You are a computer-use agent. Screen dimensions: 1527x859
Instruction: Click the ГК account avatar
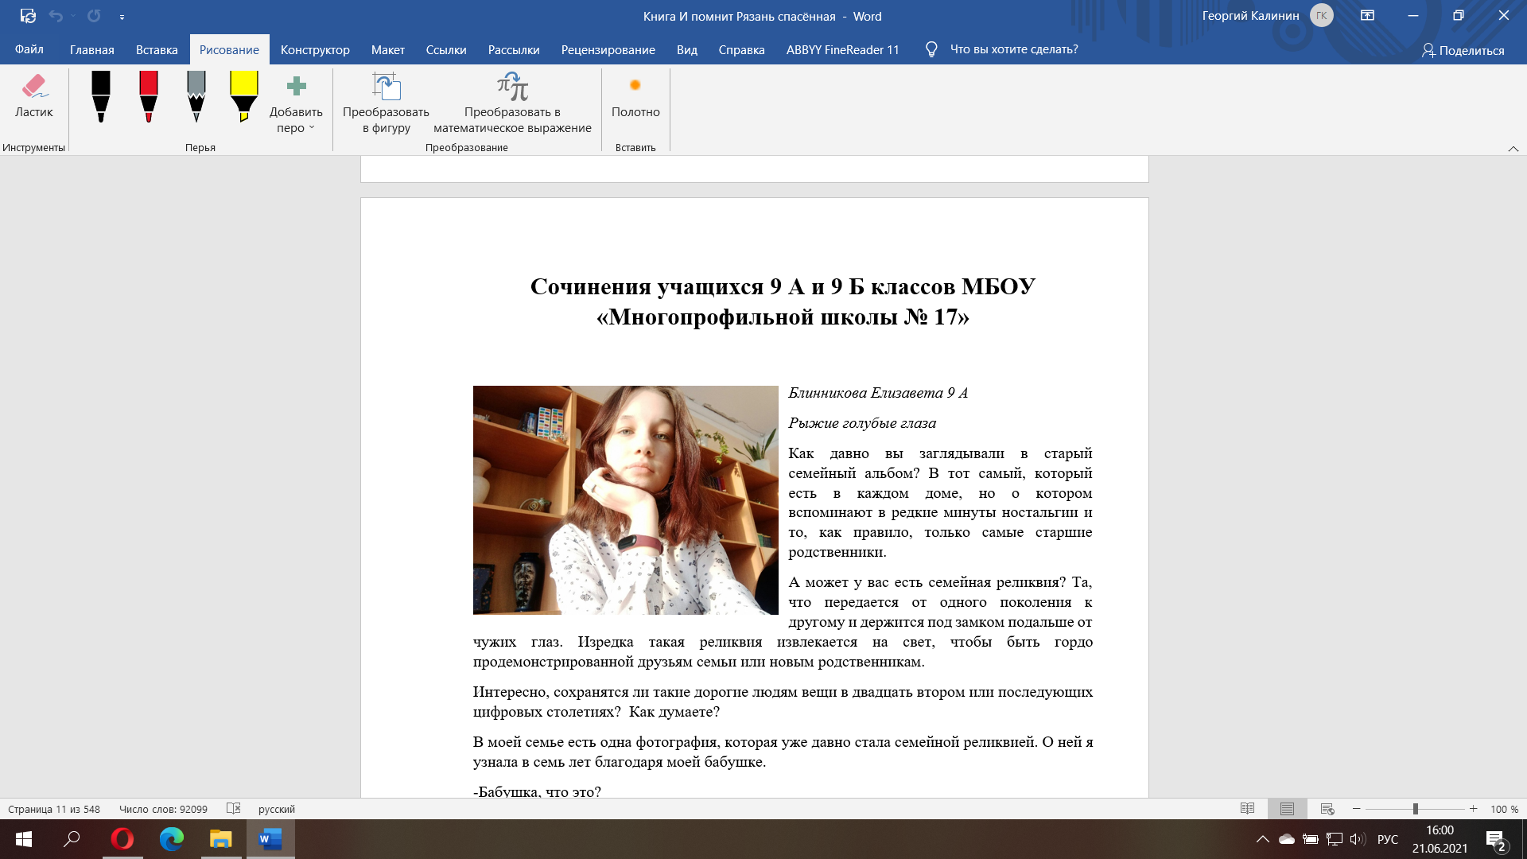(x=1322, y=15)
